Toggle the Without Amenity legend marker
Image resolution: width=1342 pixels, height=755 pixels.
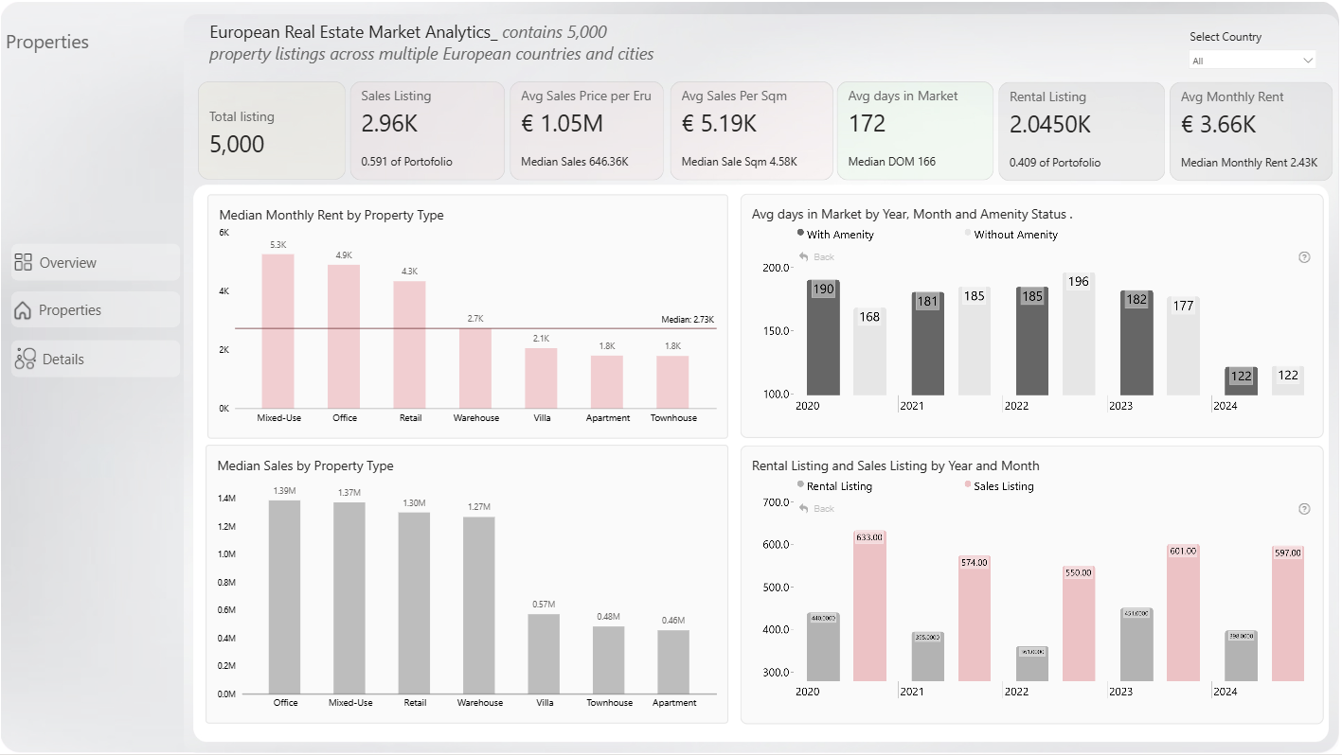click(968, 233)
